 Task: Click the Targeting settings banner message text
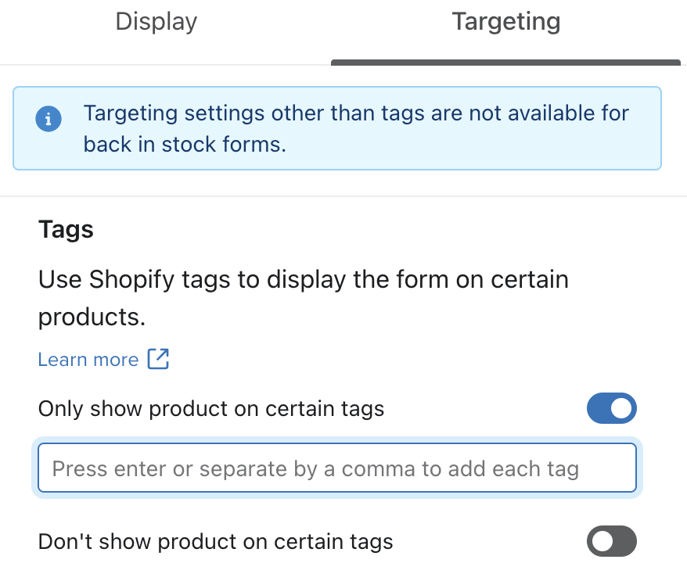point(356,114)
